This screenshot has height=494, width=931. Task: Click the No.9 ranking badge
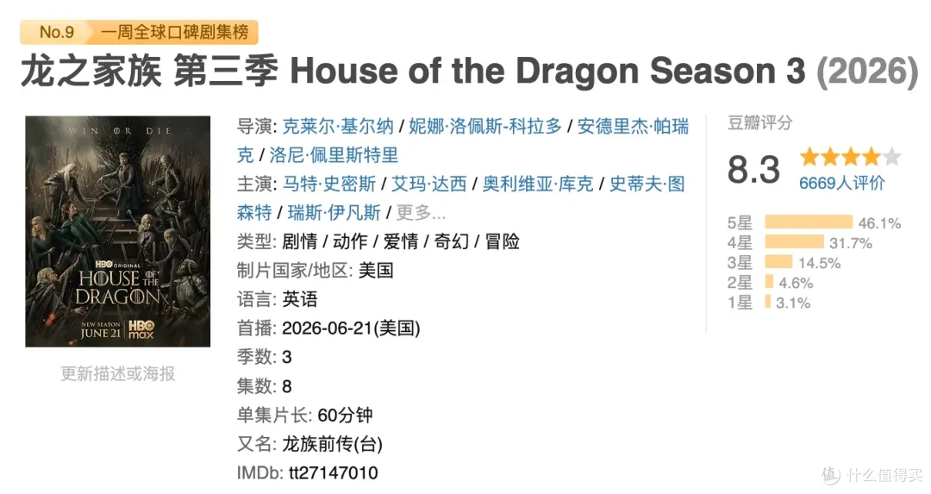pos(56,32)
